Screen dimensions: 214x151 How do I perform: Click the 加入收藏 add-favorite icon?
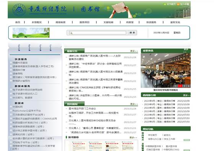pos(178,4)
